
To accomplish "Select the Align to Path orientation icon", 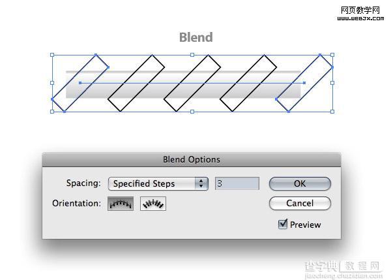I will pyautogui.click(x=153, y=204).
